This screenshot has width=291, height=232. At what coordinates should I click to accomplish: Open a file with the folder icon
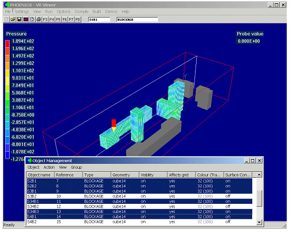(x=13, y=19)
